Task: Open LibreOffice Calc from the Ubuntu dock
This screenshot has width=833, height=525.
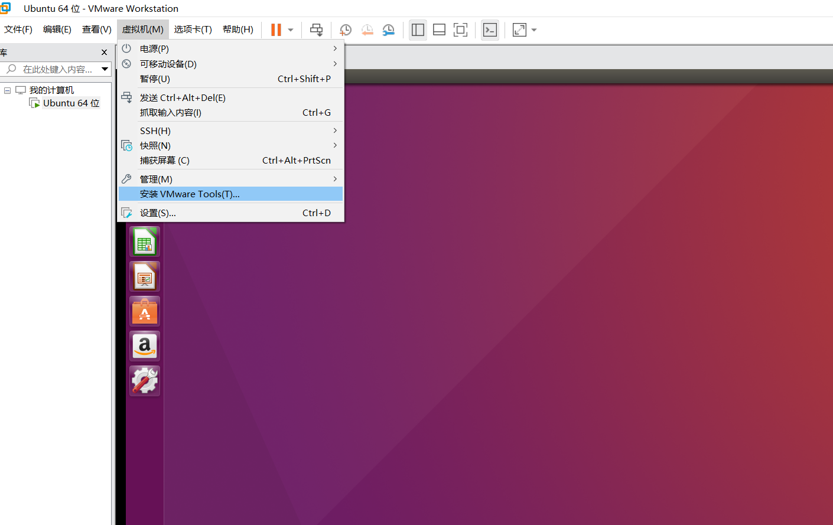Action: 144,242
